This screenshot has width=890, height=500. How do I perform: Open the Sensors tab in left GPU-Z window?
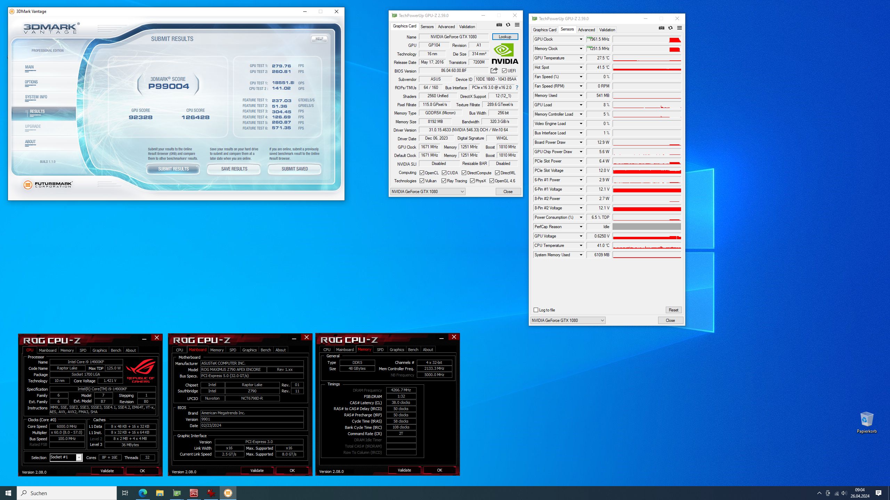[x=427, y=27]
